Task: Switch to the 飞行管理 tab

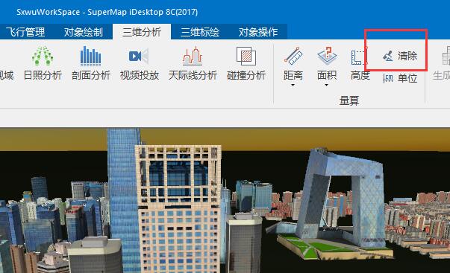Action: [x=25, y=32]
